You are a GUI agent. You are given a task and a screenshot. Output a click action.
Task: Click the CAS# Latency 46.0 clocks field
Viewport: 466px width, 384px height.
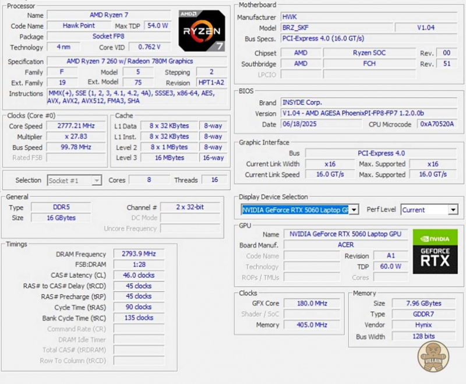click(138, 275)
